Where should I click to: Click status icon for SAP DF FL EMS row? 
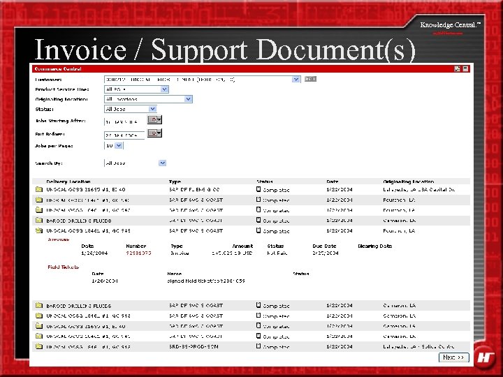[x=258, y=189]
